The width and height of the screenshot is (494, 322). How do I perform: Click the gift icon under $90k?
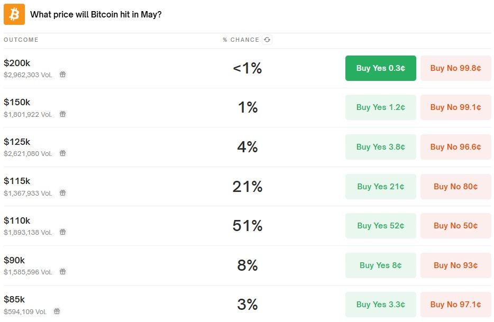tap(62, 272)
